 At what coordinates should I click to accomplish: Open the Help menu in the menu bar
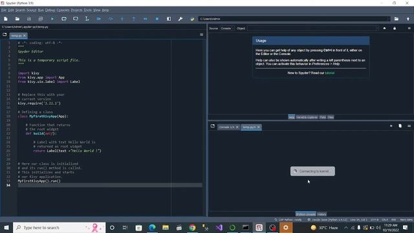pos(105,10)
